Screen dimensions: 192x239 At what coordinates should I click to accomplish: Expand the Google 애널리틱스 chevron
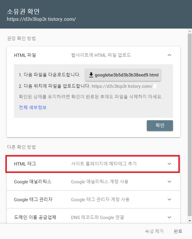coord(169,182)
